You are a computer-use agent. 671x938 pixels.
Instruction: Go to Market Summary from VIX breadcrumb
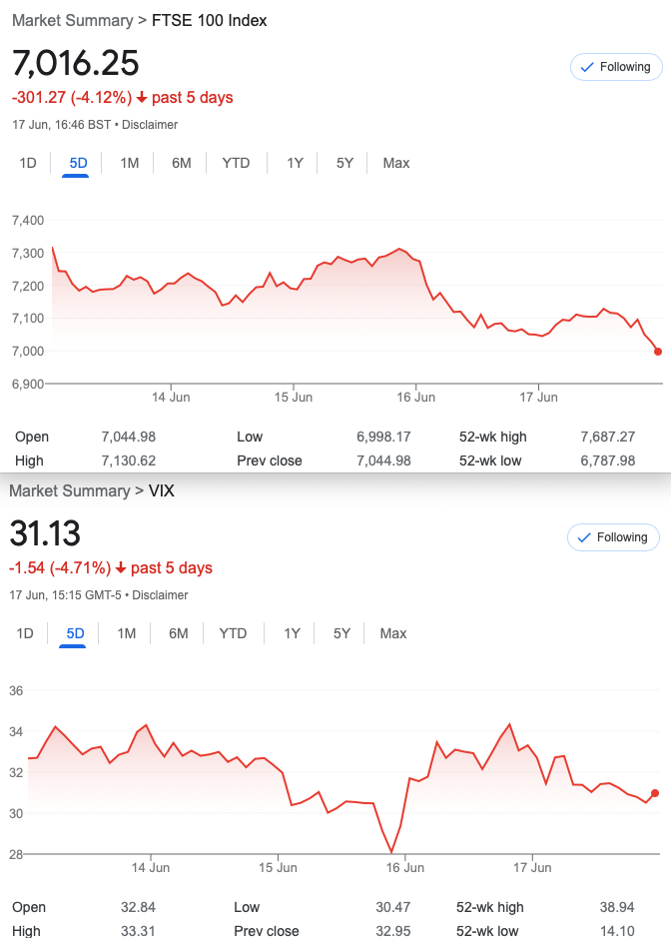point(69,490)
